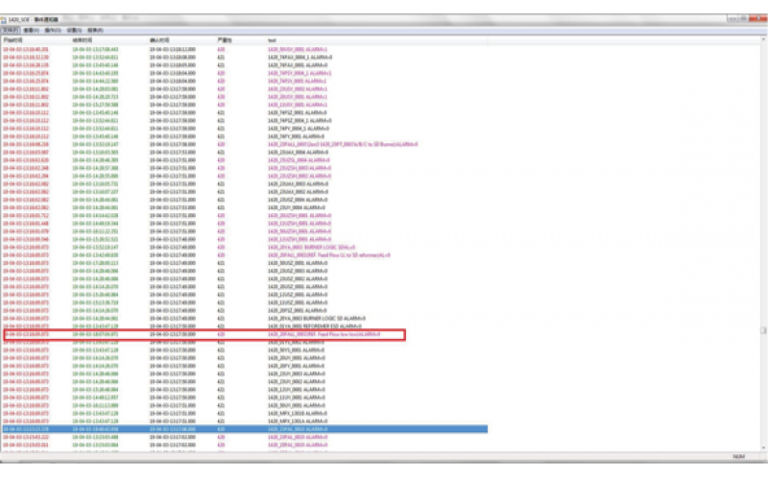
Task: Sort by the 严重性 severity column header
Action: [226, 40]
